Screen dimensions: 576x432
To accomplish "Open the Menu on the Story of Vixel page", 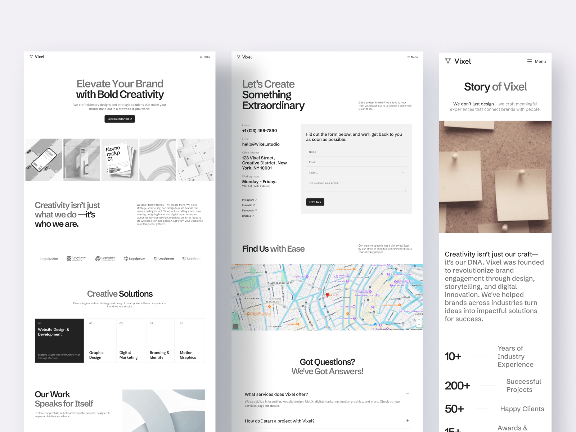I will click(x=536, y=62).
